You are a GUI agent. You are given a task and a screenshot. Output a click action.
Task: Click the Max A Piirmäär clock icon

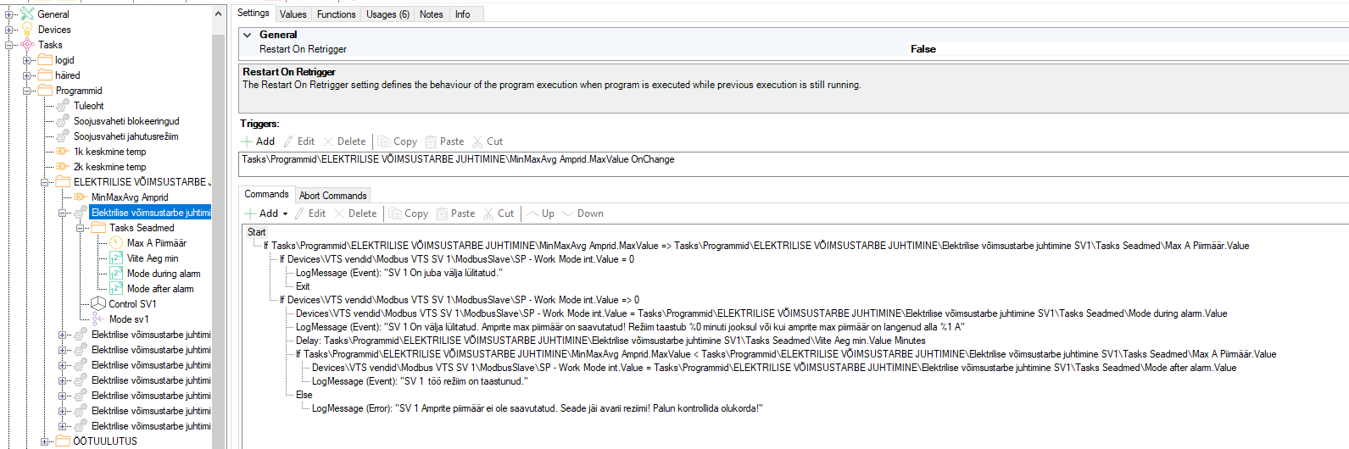pos(116,243)
